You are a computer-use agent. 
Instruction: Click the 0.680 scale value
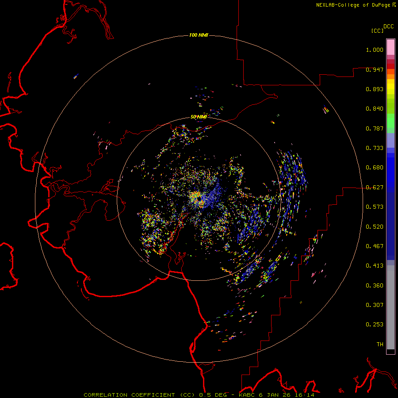pyautogui.click(x=375, y=167)
